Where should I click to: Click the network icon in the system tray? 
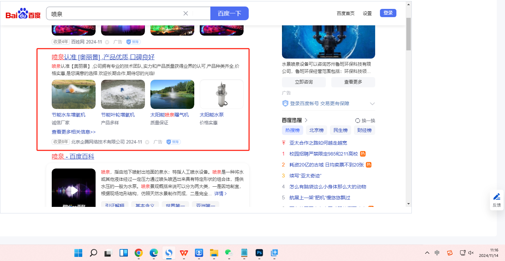(463, 253)
